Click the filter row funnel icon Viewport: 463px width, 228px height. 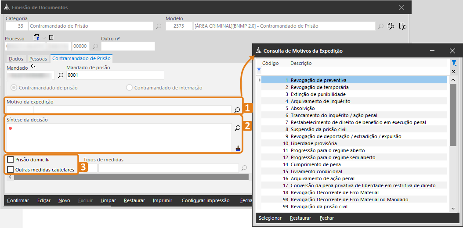259,70
